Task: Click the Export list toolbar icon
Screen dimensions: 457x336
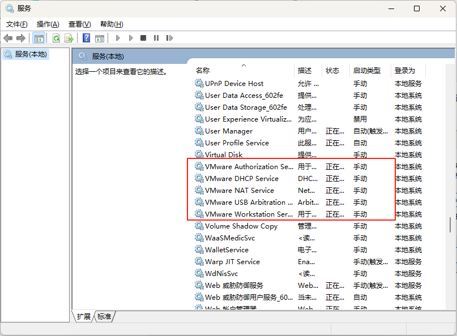Action: (x=69, y=38)
